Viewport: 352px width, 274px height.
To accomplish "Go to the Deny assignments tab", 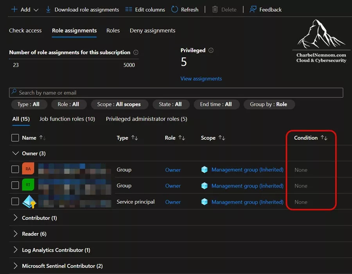I will pyautogui.click(x=153, y=31).
